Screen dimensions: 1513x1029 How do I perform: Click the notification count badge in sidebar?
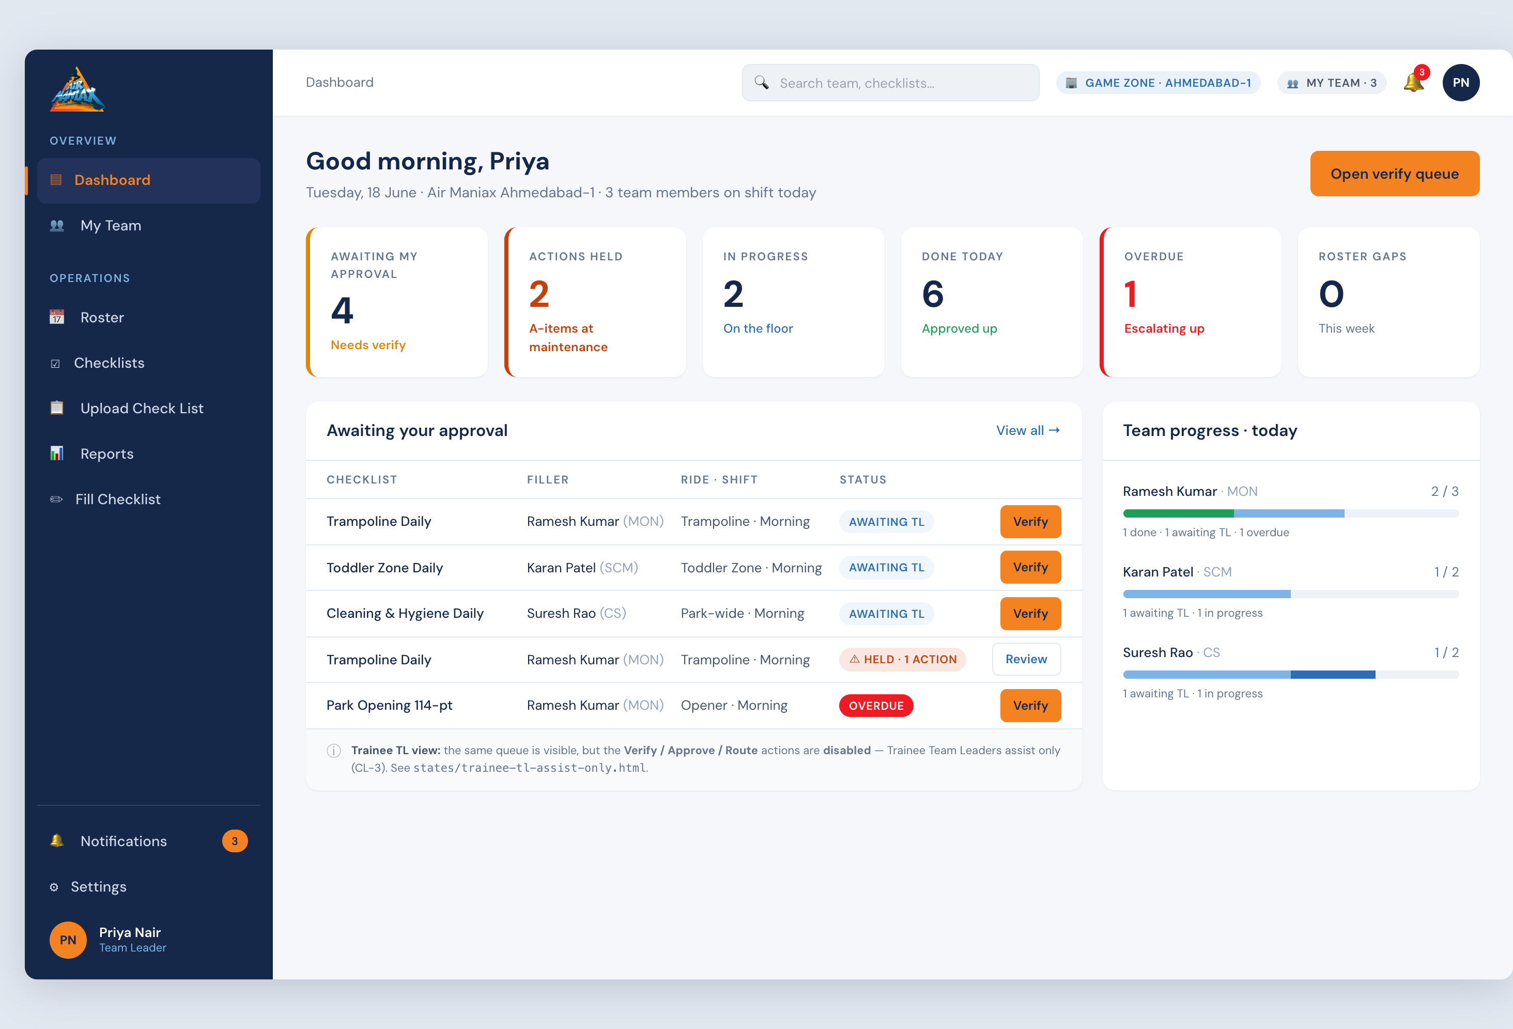tap(235, 841)
